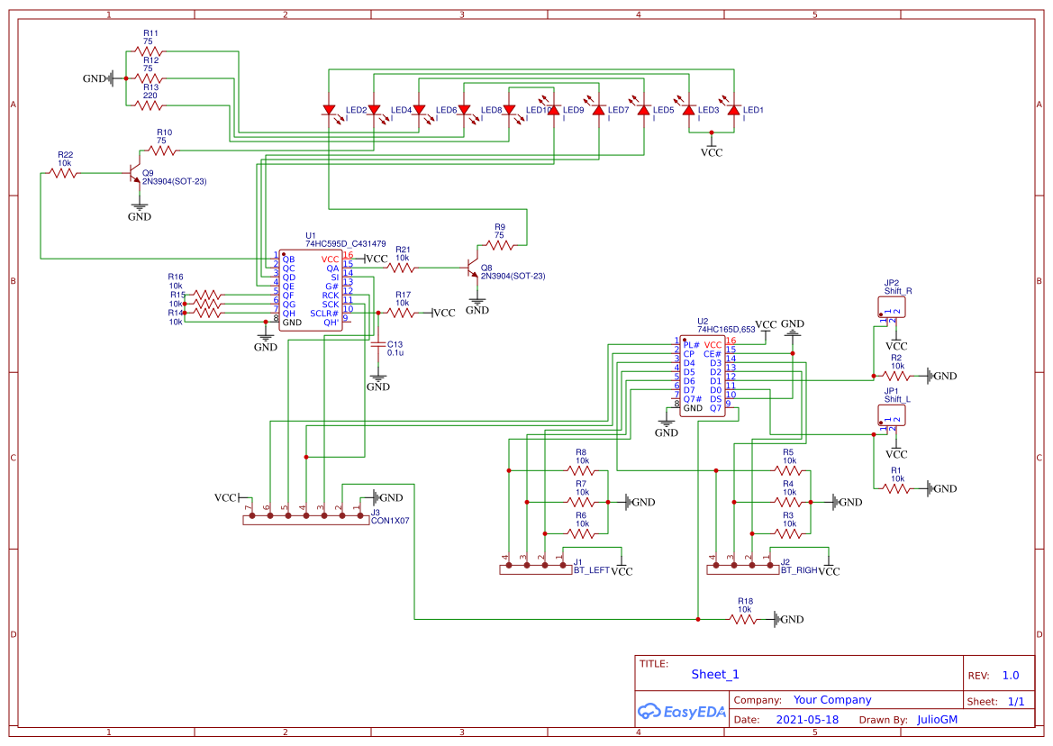1053x746 pixels.
Task: Select the J3 CON1X07 connector
Action: coord(306,520)
